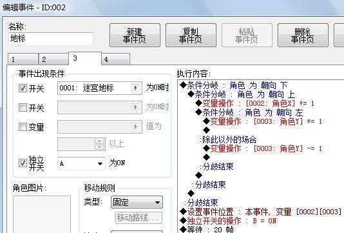Click the 新建事件页 button
The width and height of the screenshot is (344, 233).
[x=135, y=35]
